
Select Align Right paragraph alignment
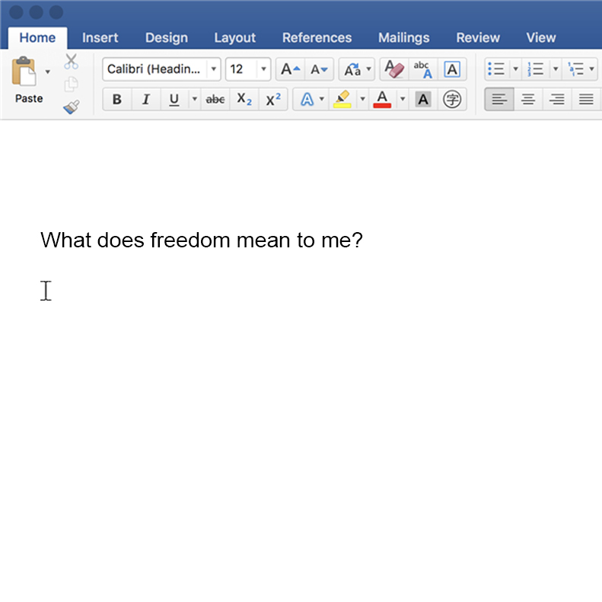click(x=556, y=100)
